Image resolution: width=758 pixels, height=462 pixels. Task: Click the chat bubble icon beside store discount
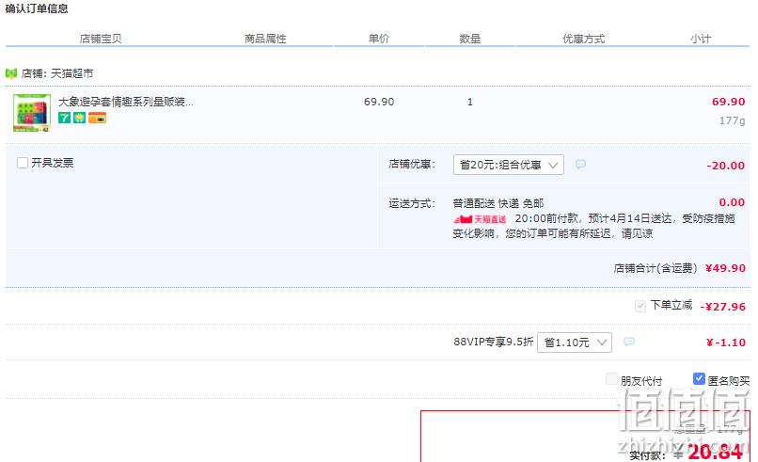[x=580, y=165]
